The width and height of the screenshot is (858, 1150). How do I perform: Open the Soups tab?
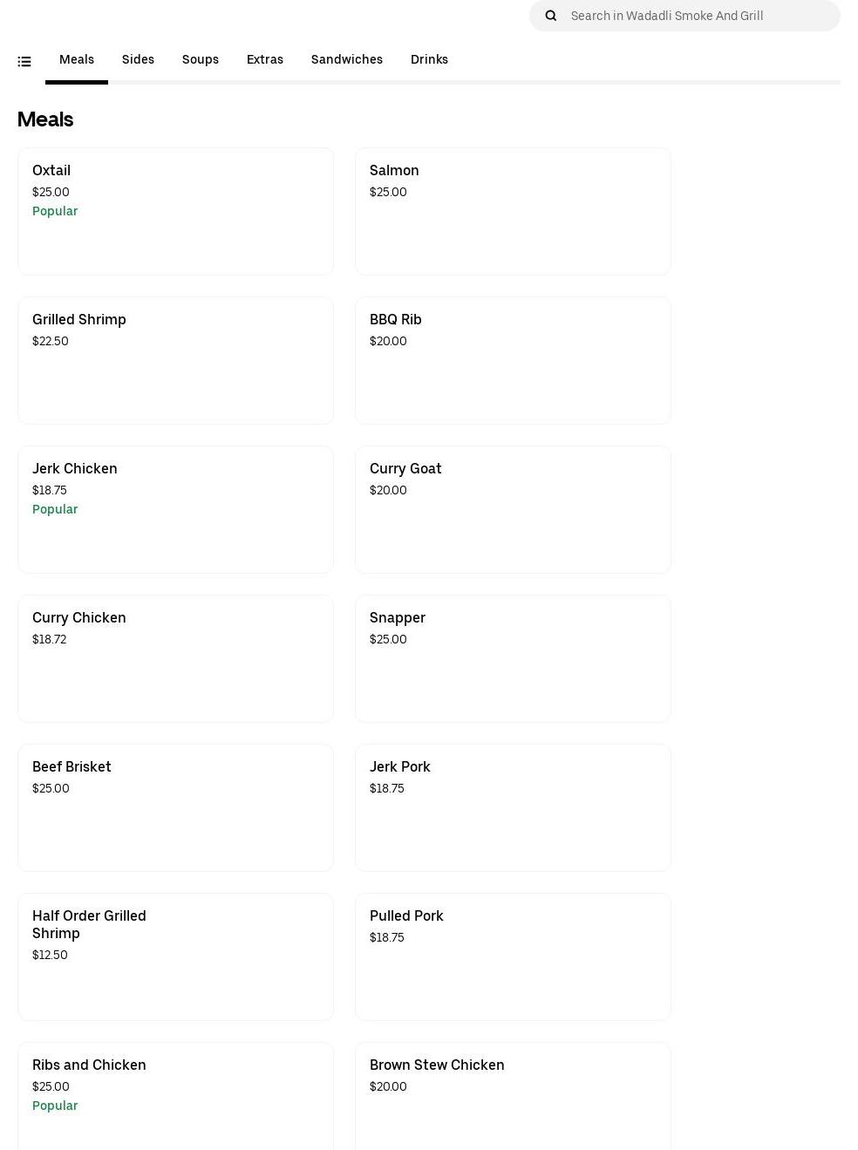(x=201, y=59)
